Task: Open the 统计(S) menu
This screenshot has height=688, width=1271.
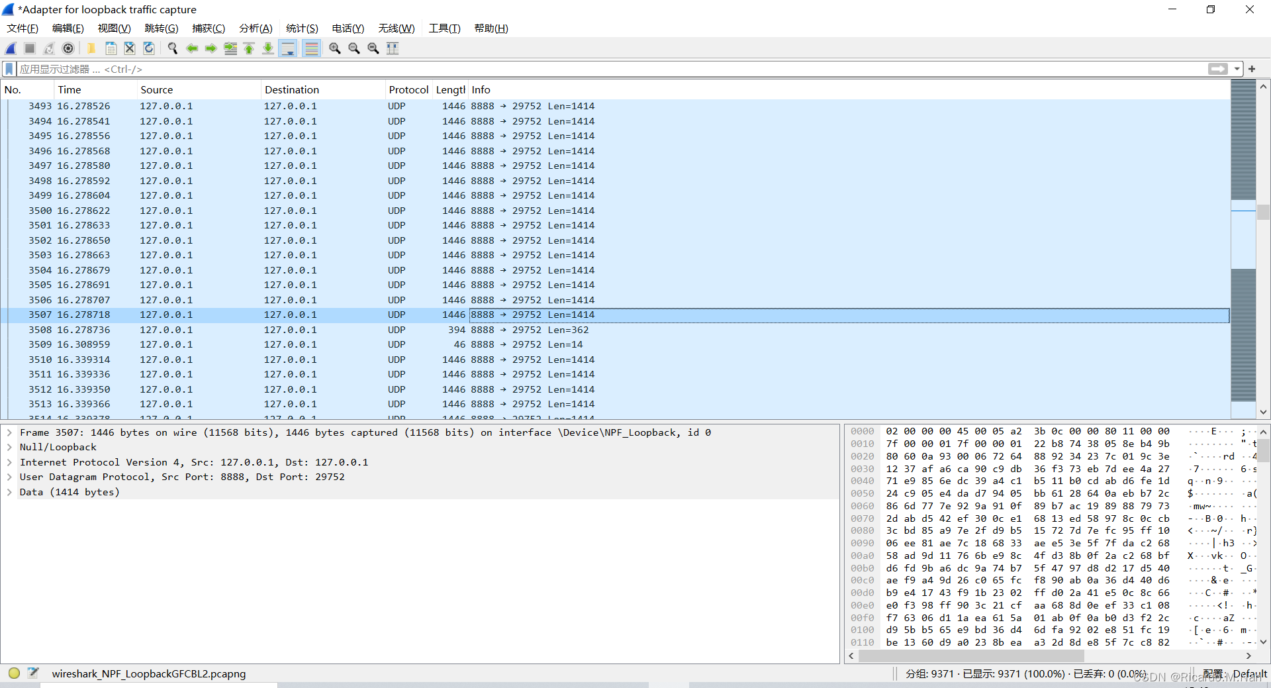Action: pyautogui.click(x=302, y=28)
